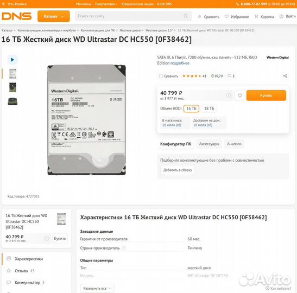This screenshot has width=297, height=293.
Task: Click sidebar product title WD Ultrastar DC HC550
Action: [x=27, y=221]
